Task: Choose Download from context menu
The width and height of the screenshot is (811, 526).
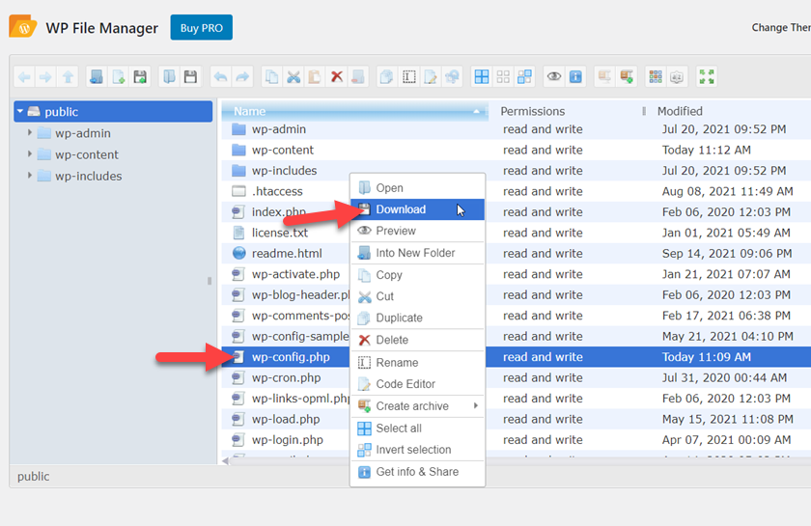Action: [417, 209]
